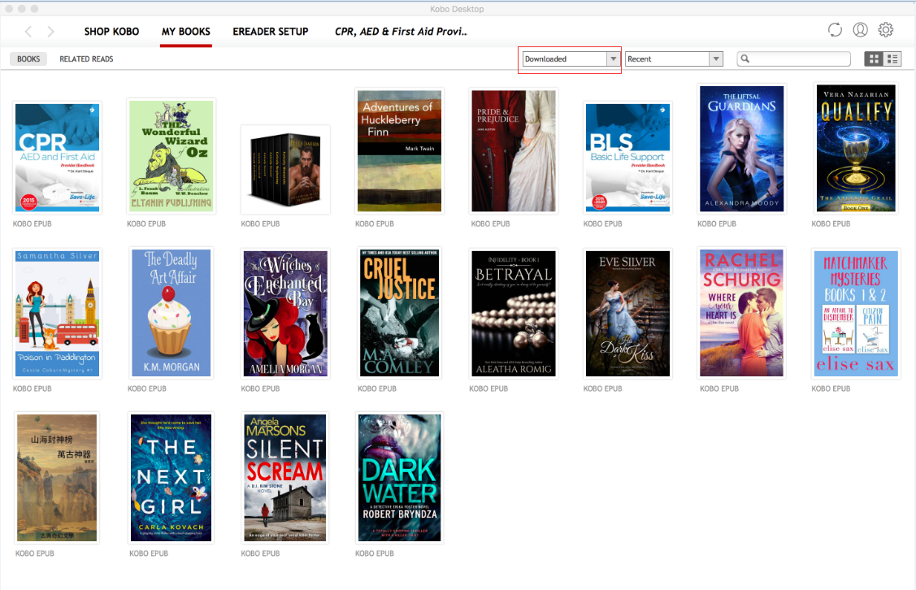Switch to grid view icon

pos(874,59)
